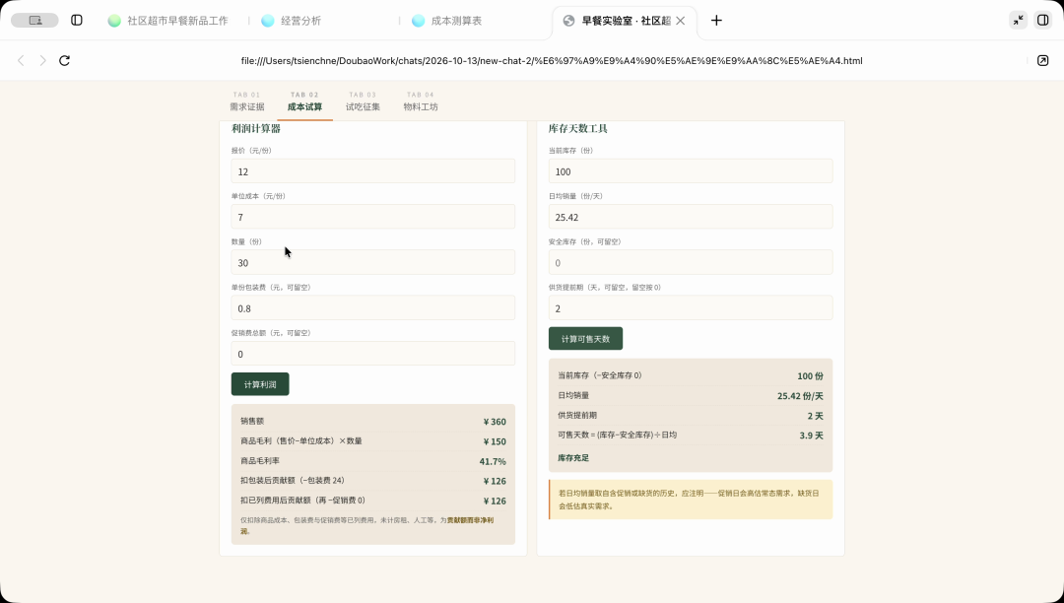
Task: Focus the 单位成本 input field
Action: [x=373, y=217]
